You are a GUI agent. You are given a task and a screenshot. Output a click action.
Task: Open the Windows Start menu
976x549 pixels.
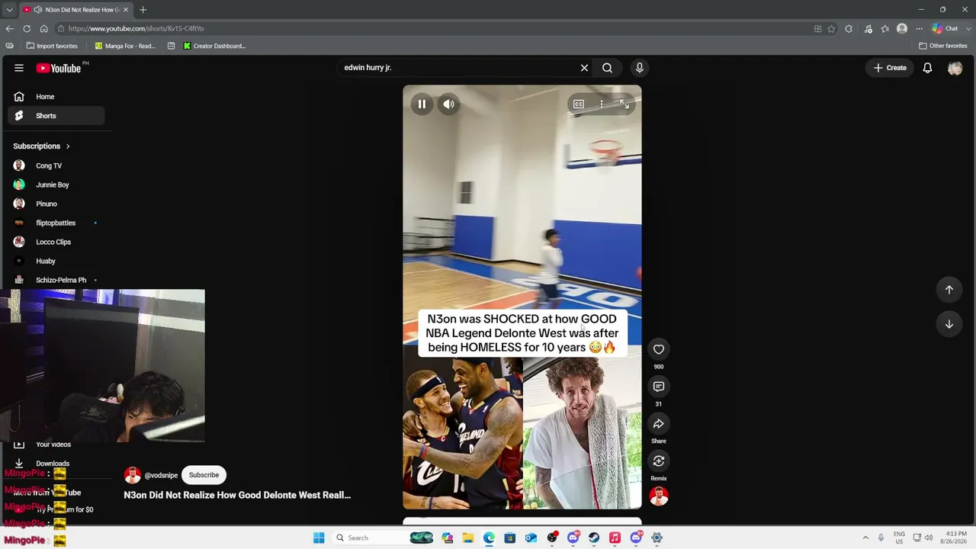click(319, 538)
